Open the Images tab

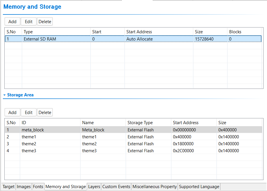24,187
